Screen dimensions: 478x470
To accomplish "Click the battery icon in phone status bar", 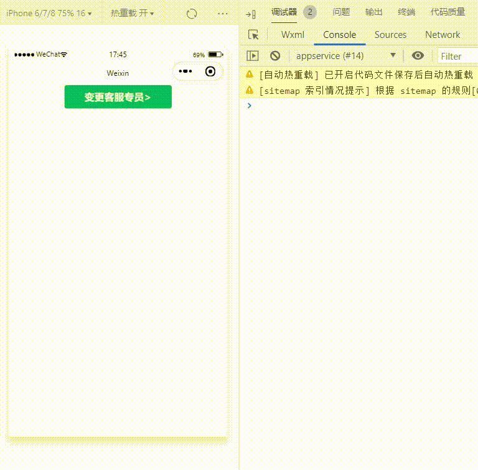I will point(215,55).
